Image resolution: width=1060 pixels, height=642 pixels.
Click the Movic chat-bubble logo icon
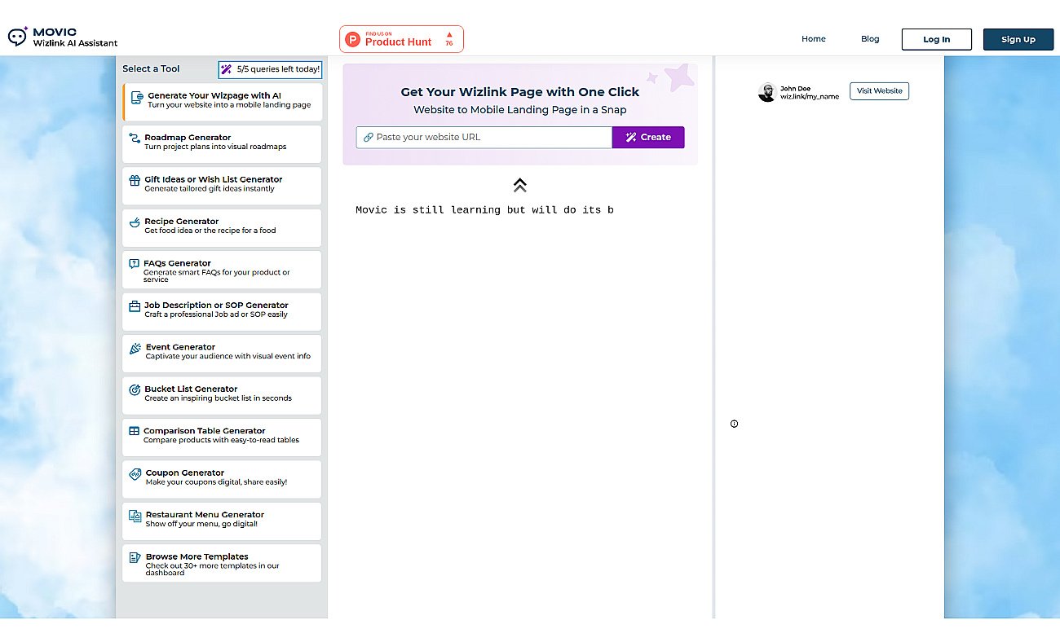[x=18, y=37]
